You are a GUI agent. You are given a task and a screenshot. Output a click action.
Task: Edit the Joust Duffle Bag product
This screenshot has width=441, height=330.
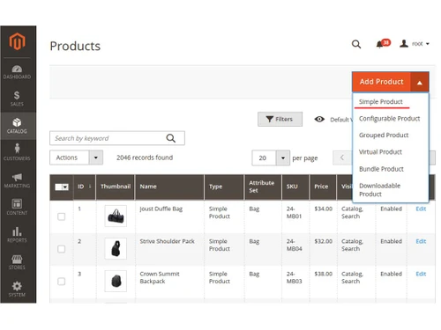(x=421, y=209)
